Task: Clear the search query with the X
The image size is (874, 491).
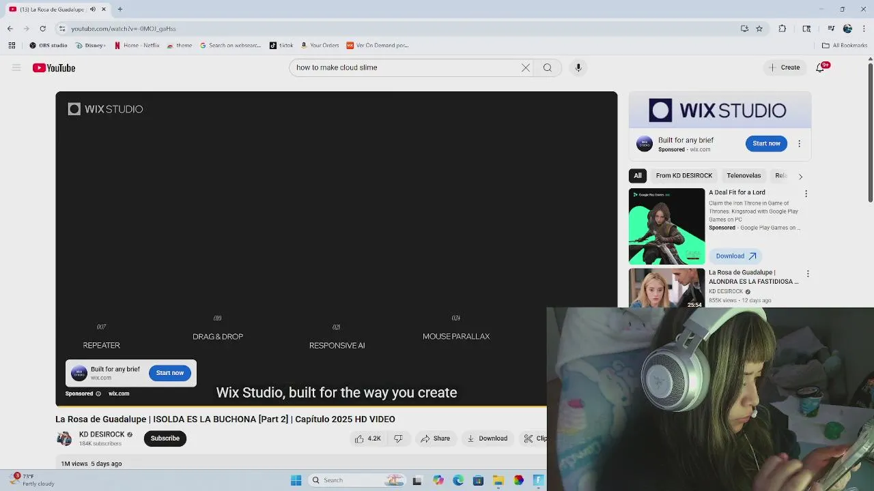Action: [x=526, y=68]
